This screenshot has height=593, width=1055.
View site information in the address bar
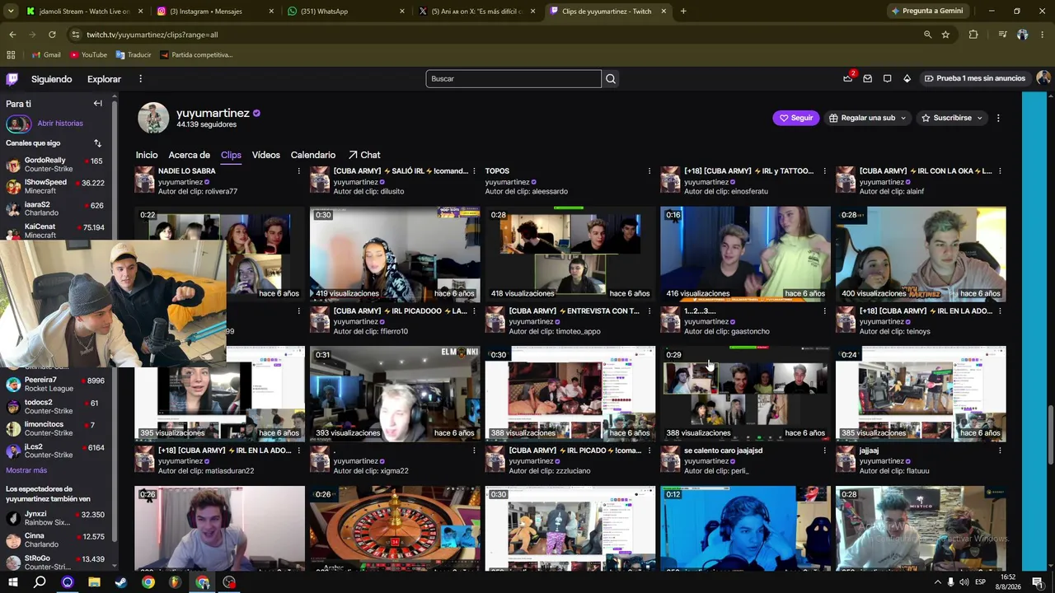click(76, 35)
